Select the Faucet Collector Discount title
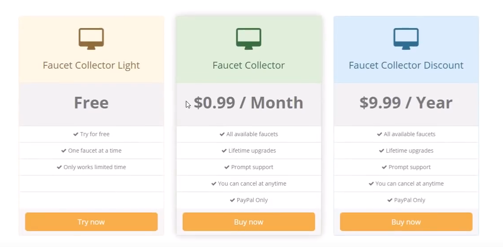503x247 pixels. click(x=406, y=65)
